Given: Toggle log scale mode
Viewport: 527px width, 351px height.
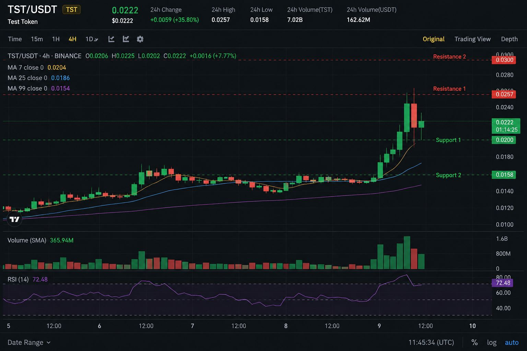Looking at the screenshot, I should [x=492, y=342].
